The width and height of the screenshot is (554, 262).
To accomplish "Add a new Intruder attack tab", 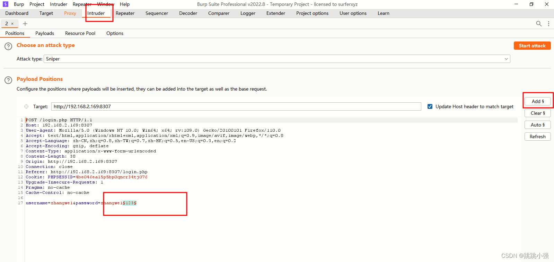I will pos(25,24).
